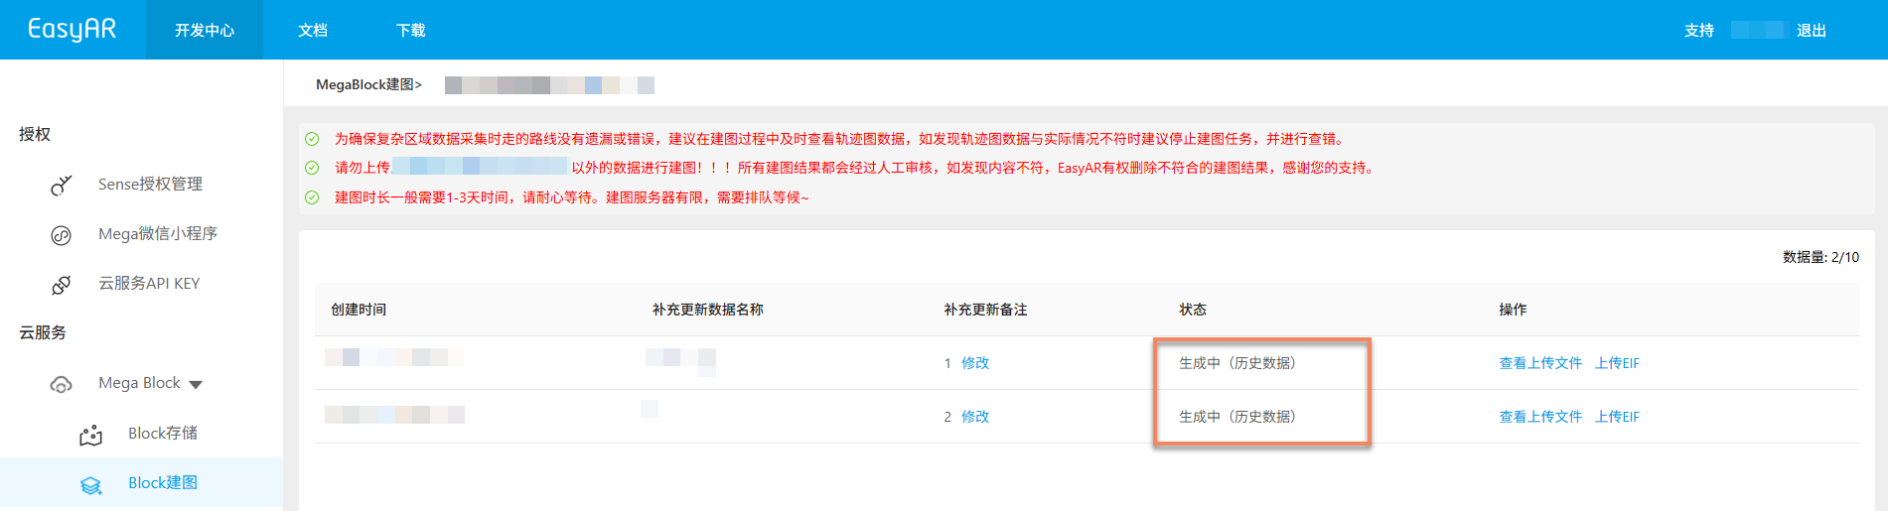
Task: Log out using 退出
Action: pos(1811,31)
